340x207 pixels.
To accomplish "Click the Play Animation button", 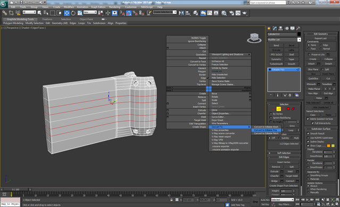I will 307,200.
